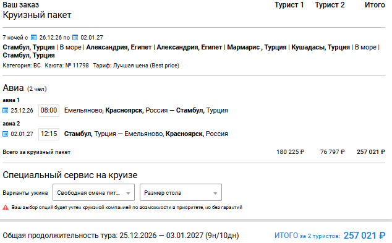Click the 'Авиа' section heading
Viewport: 392px width, 243px height.
pos(13,88)
